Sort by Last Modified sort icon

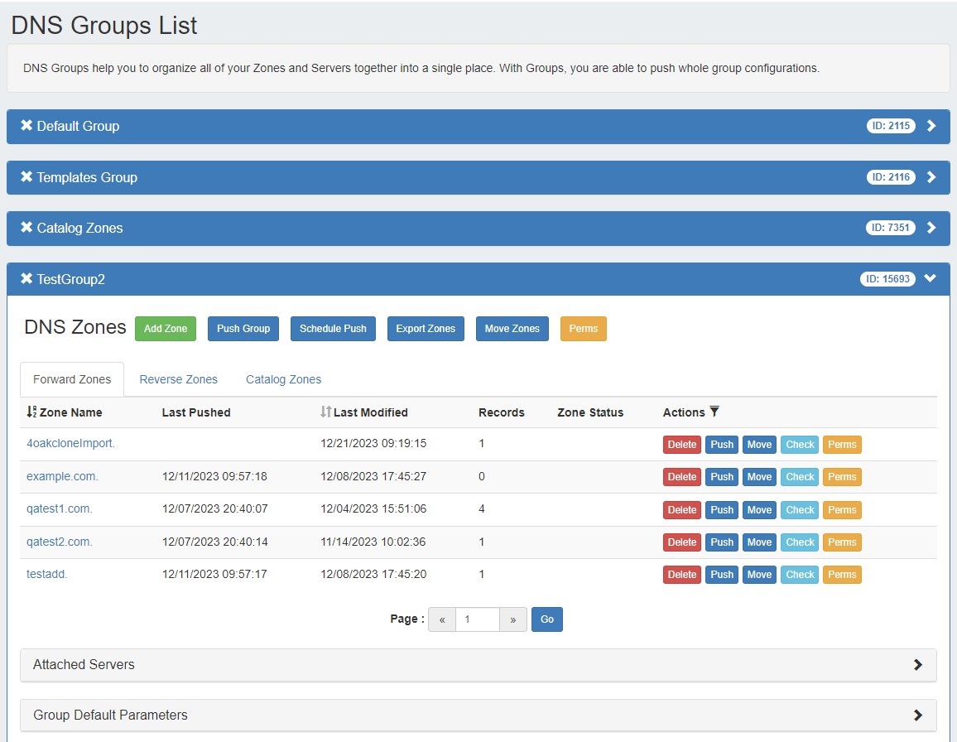coord(325,412)
